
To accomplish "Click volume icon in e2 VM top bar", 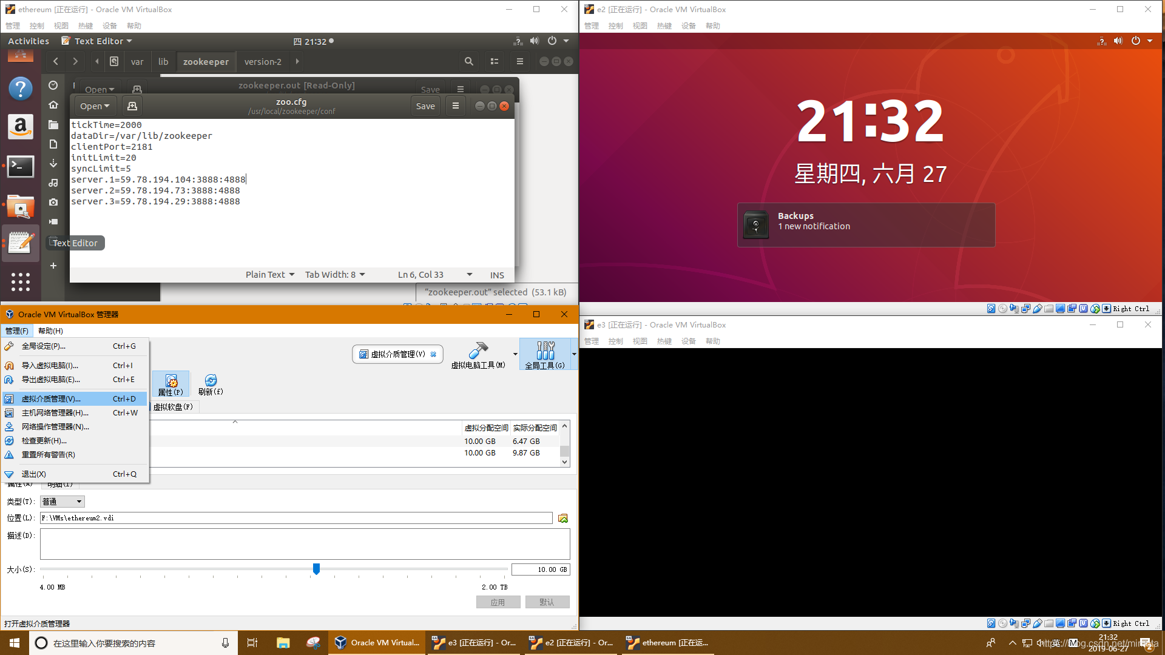I will pyautogui.click(x=1118, y=41).
